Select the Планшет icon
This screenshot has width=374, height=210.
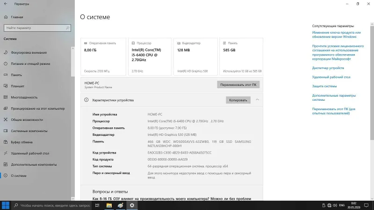click(x=6, y=86)
